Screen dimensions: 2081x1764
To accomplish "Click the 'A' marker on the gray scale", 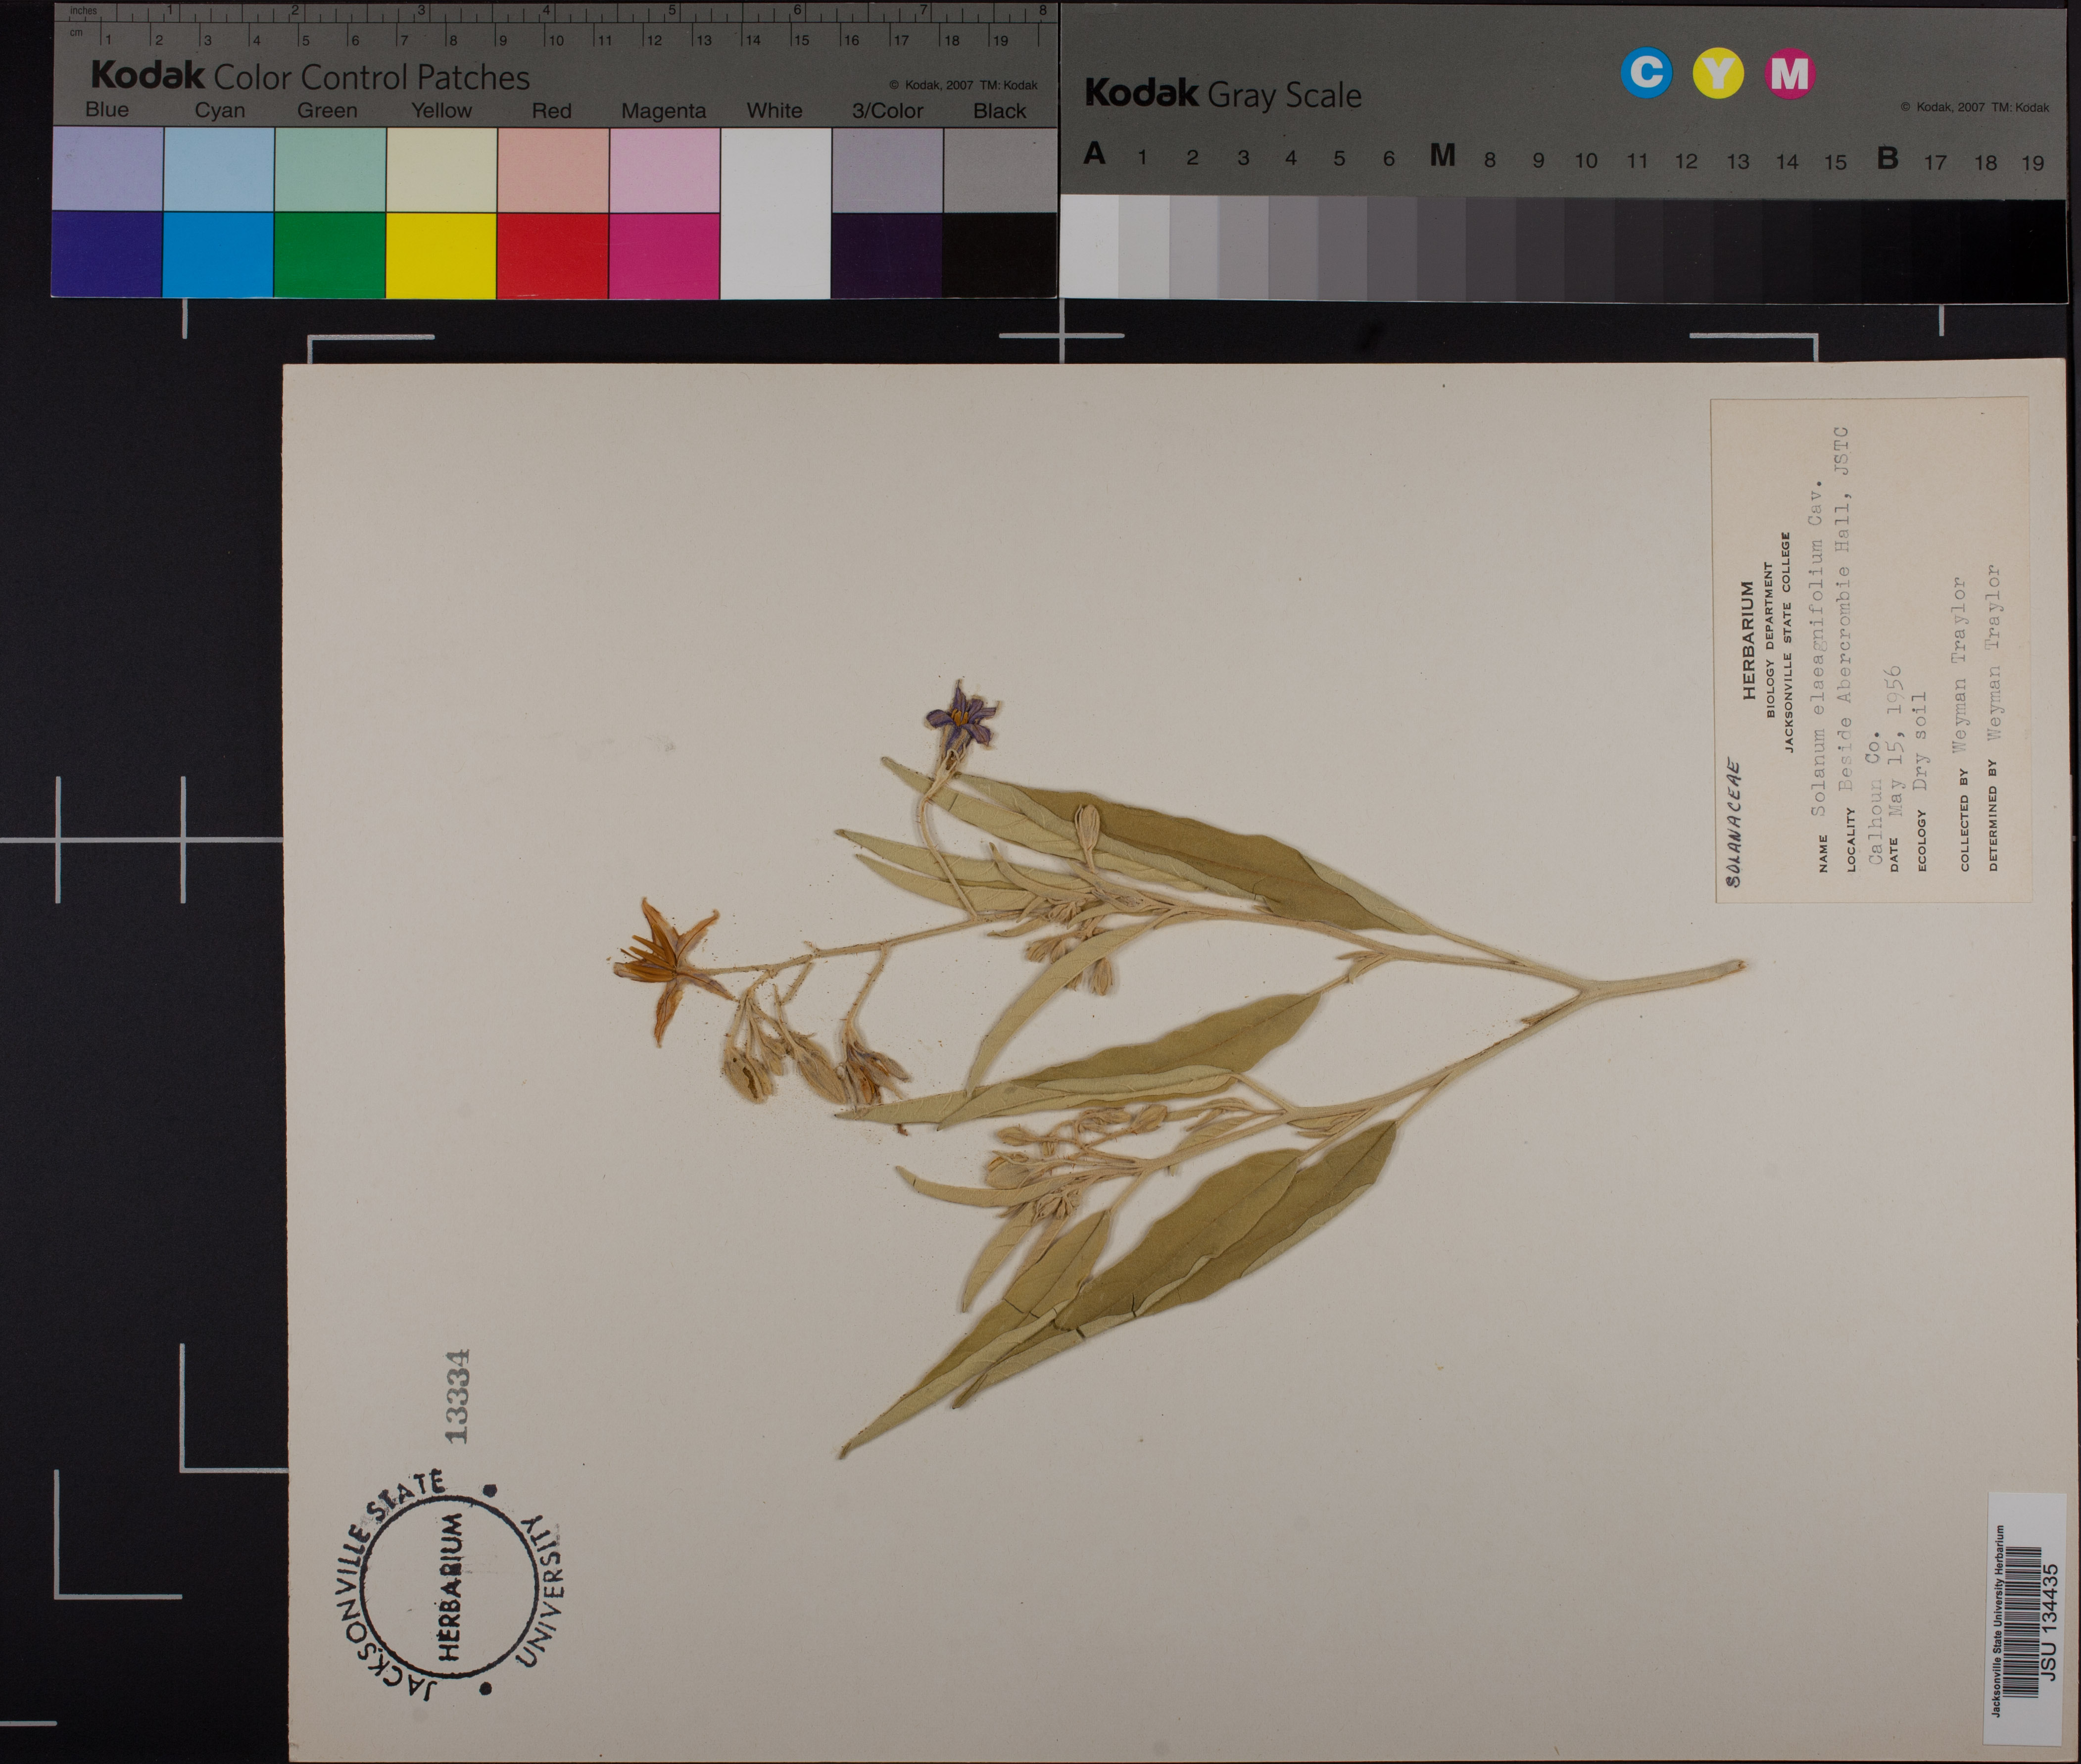I will pyautogui.click(x=1095, y=154).
